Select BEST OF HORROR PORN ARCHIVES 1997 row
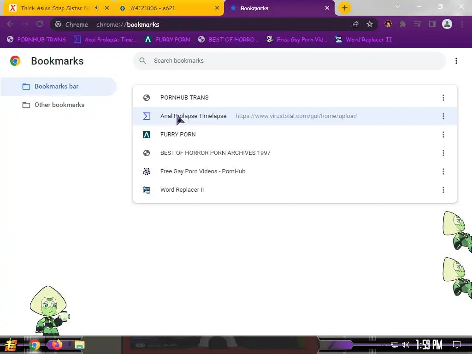Viewport: 472px width, 354px height. tap(295, 153)
